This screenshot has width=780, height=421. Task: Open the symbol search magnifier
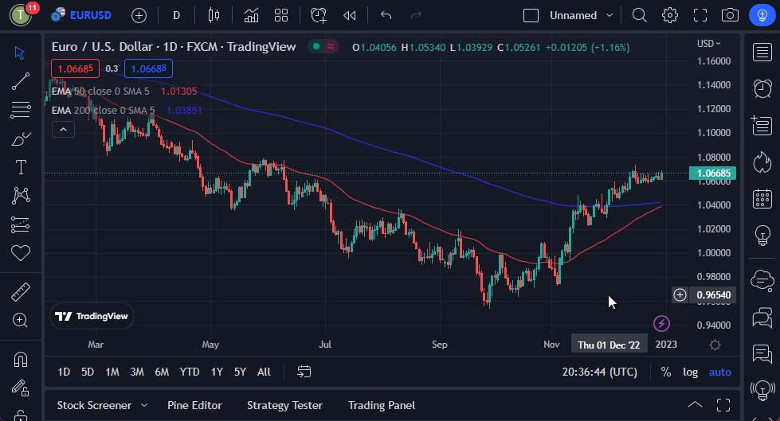(x=639, y=15)
